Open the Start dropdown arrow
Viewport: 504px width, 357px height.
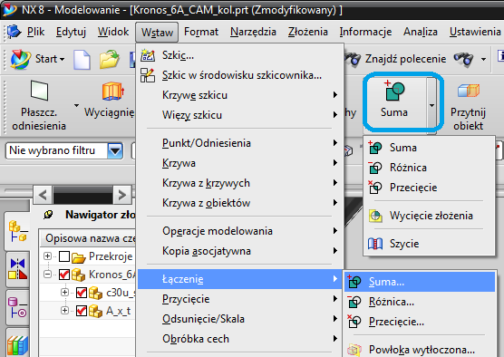pos(62,60)
